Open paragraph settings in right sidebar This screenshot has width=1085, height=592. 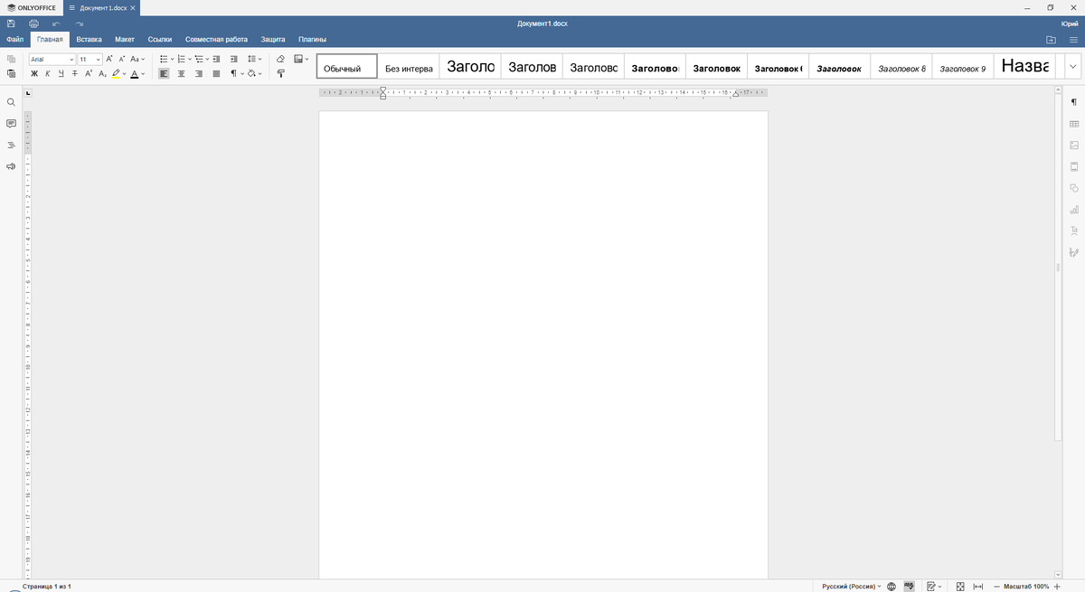point(1073,101)
